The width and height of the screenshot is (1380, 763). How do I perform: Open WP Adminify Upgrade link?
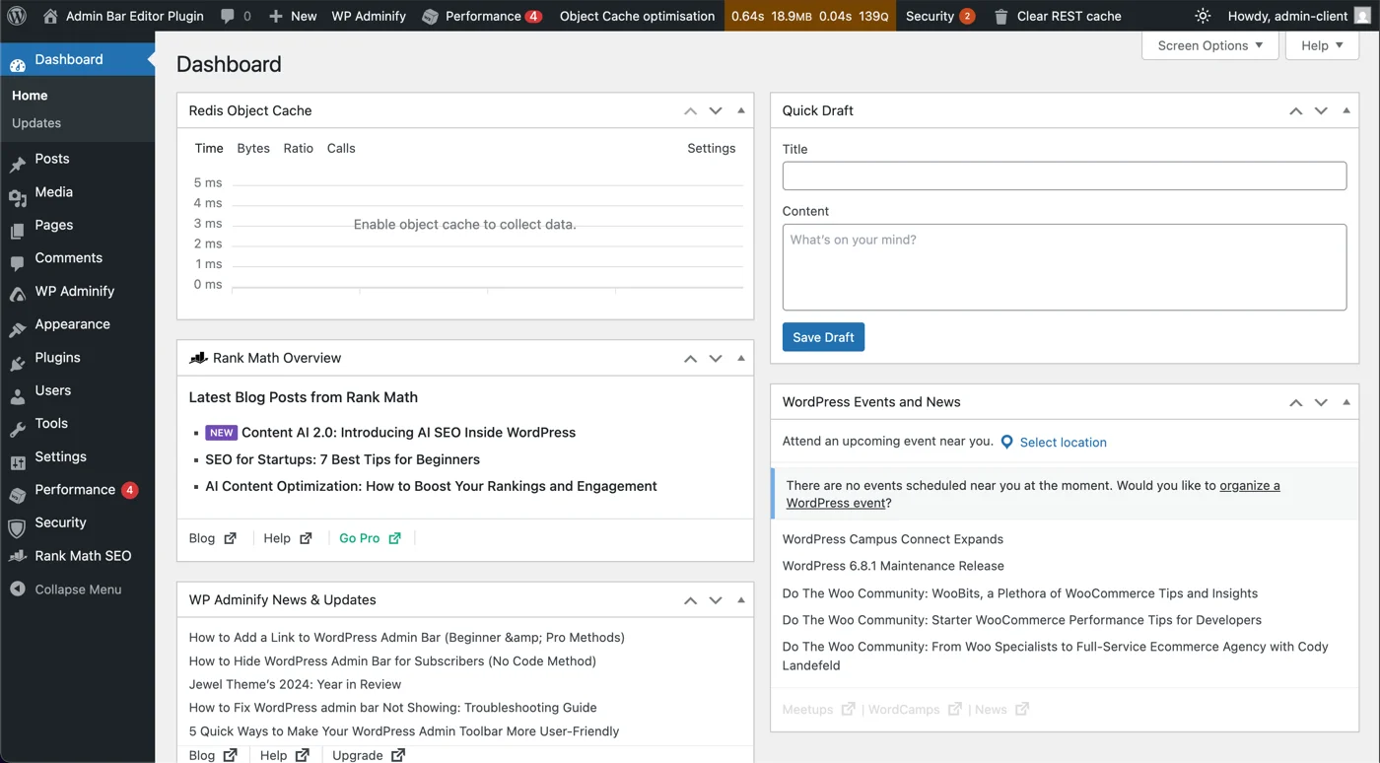(369, 755)
